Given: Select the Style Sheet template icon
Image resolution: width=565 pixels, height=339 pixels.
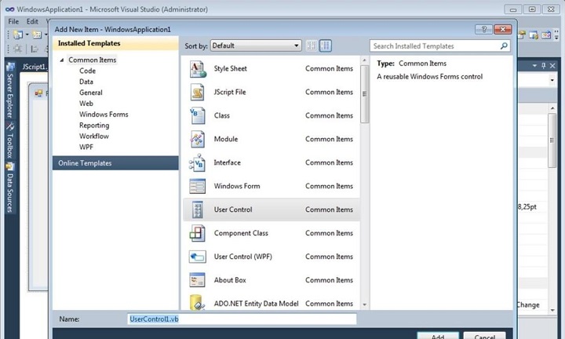Looking at the screenshot, I should 198,69.
